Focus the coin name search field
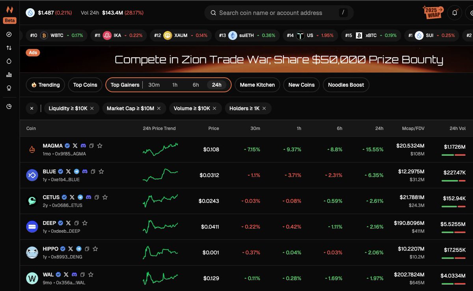This screenshot has height=291, width=473. 279,13
